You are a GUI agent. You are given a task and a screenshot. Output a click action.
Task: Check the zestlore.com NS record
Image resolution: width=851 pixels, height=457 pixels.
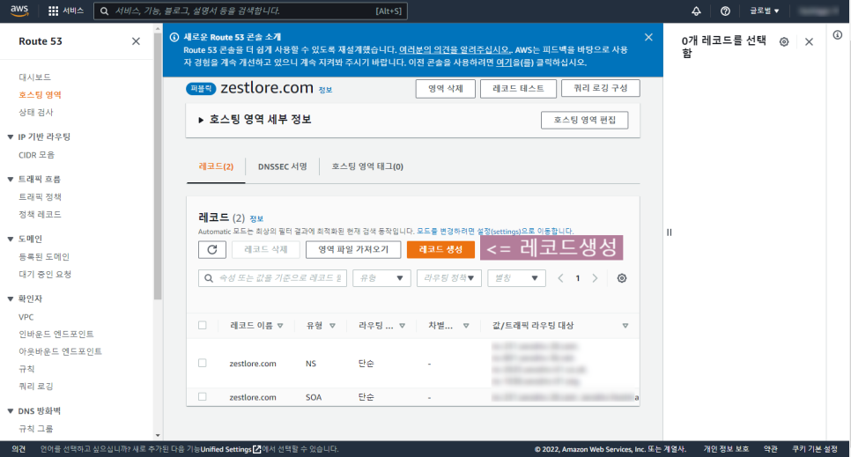(203, 363)
